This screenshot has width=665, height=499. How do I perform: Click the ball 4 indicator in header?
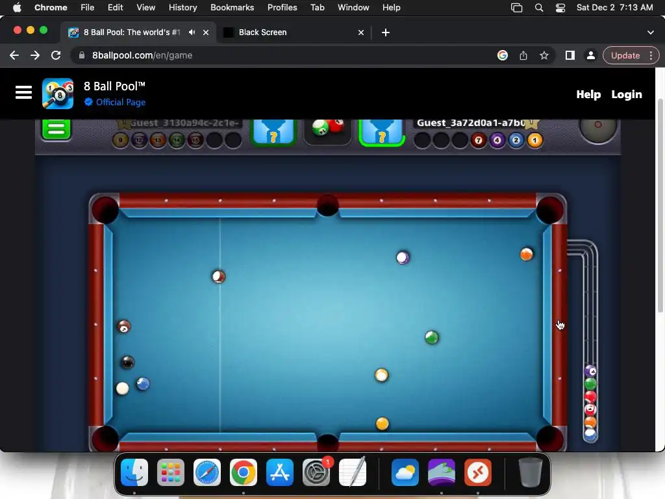pos(497,140)
